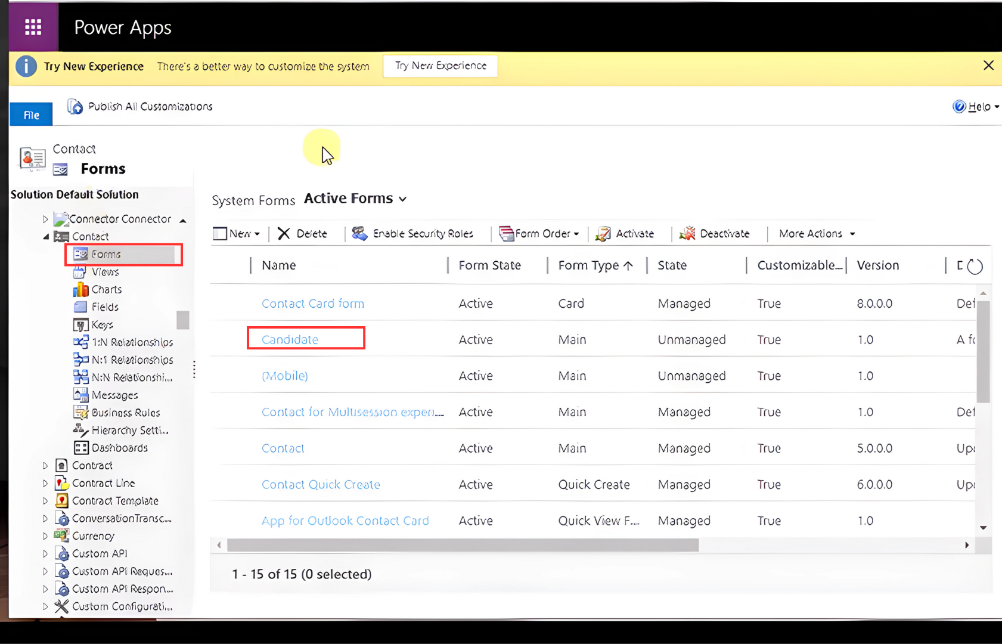Open the Contact main form link

(283, 448)
